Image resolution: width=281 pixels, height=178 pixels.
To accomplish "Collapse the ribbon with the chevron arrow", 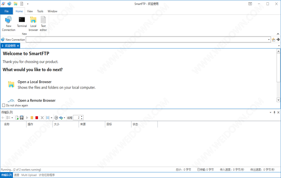I will [x=278, y=34].
